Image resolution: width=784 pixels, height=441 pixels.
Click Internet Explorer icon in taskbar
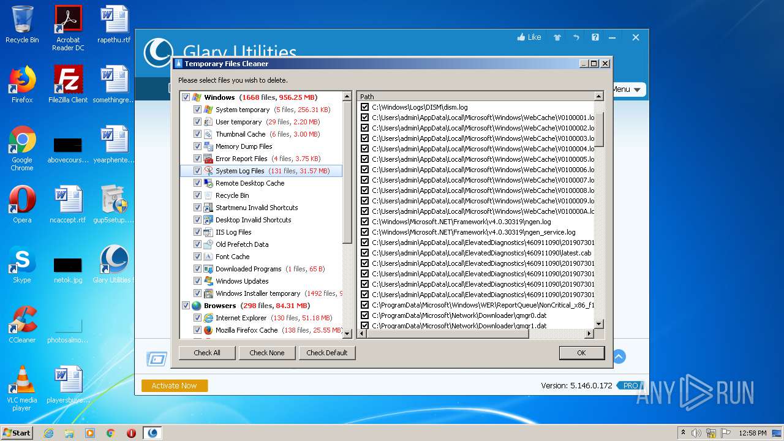[48, 433]
